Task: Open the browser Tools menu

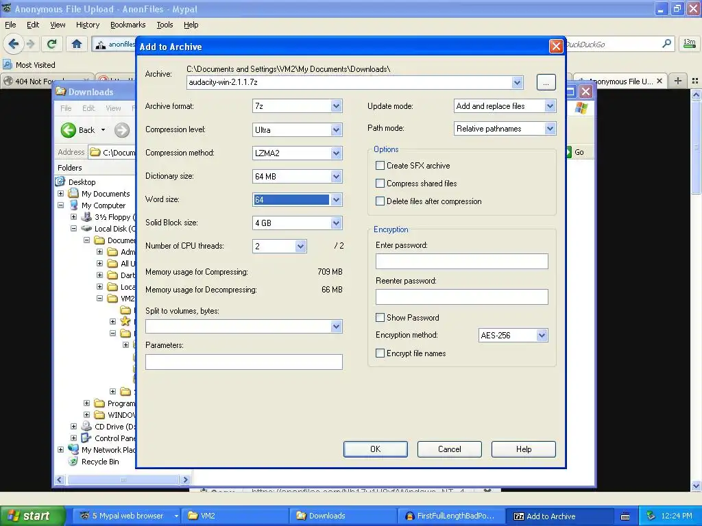Action: (165, 25)
